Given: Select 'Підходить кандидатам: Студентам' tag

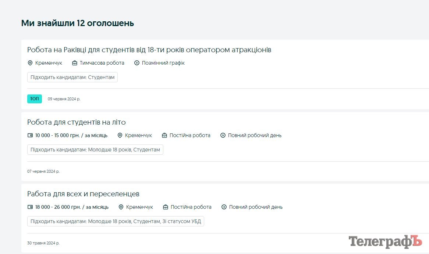Looking at the screenshot, I should (72, 77).
